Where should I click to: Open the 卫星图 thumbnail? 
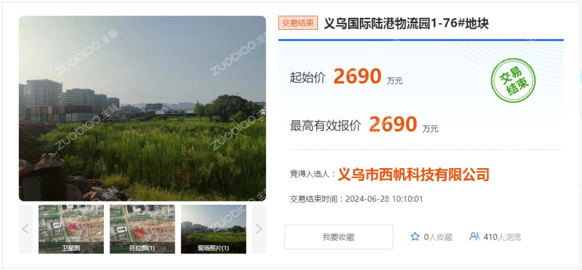click(x=71, y=229)
